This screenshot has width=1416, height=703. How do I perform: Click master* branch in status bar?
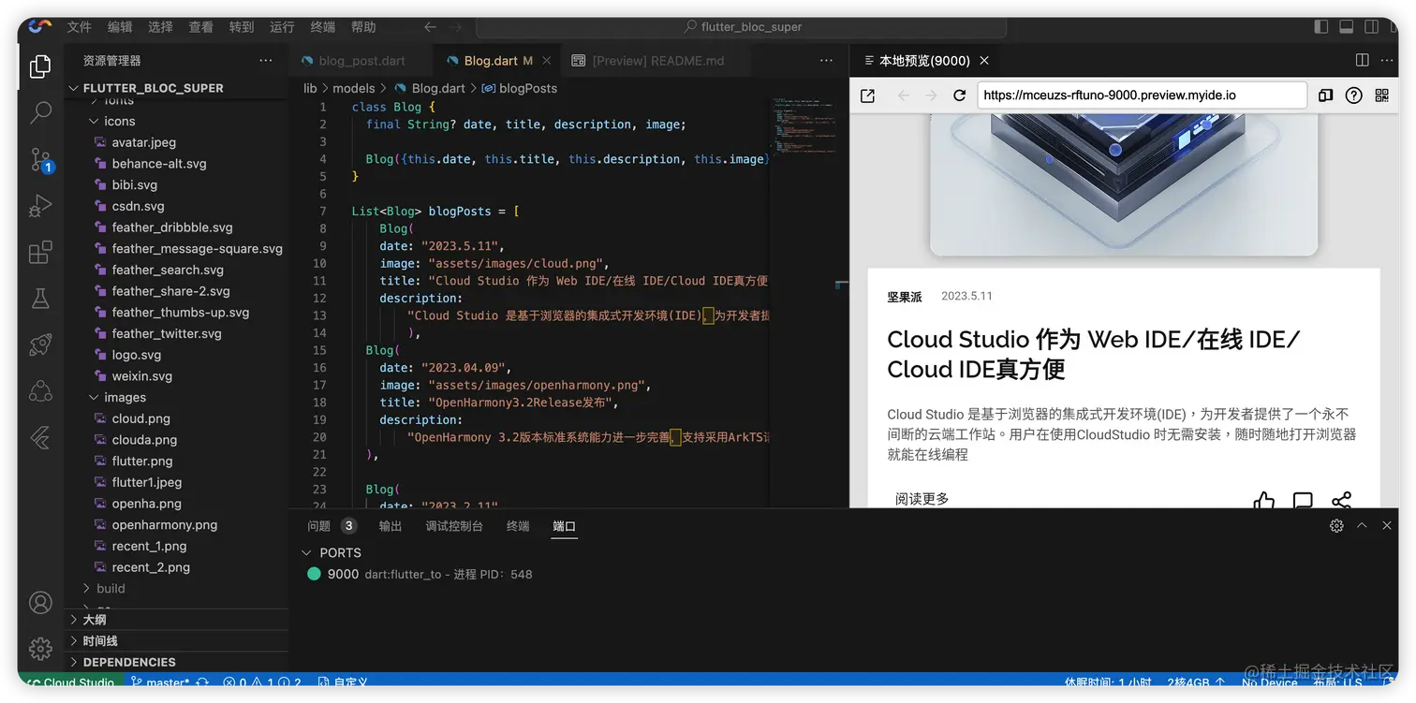tap(167, 682)
